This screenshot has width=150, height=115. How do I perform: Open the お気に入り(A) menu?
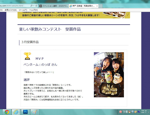10,10
